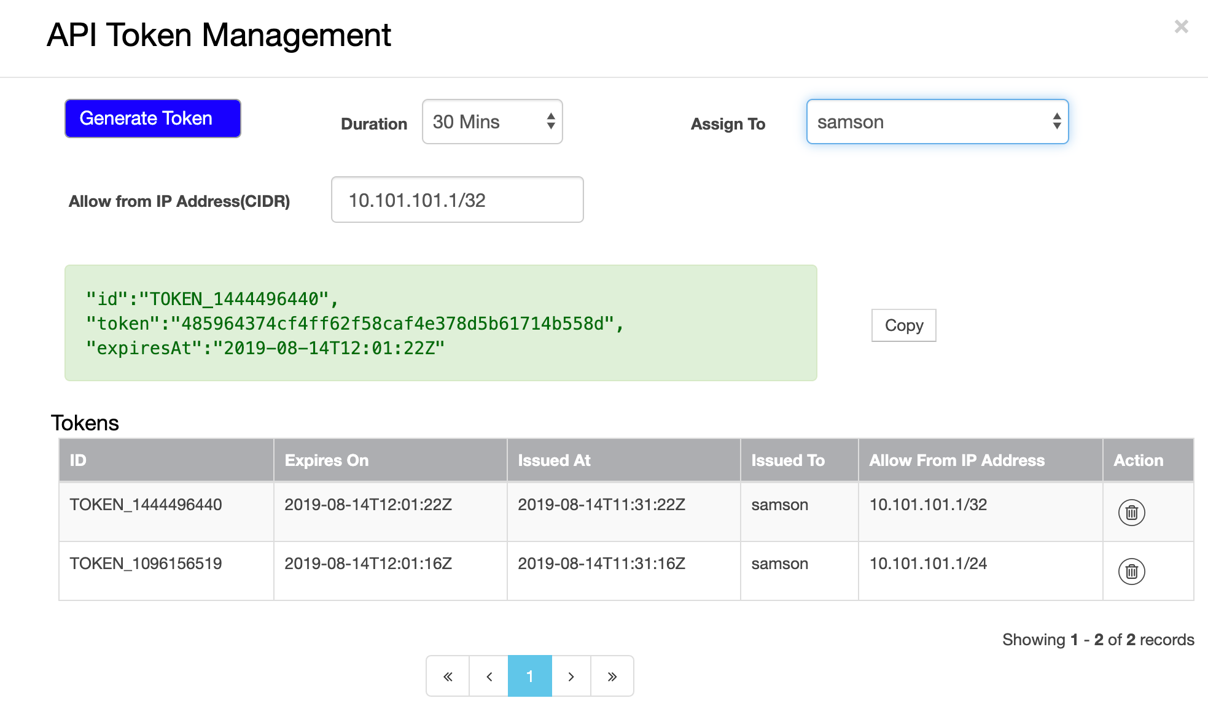This screenshot has width=1208, height=725.
Task: Go to previous page of tokens
Action: click(x=489, y=676)
